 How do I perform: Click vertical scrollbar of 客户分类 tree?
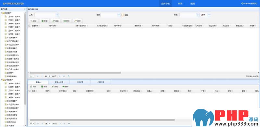[25, 59]
